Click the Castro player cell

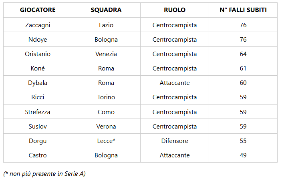[x=38, y=155]
